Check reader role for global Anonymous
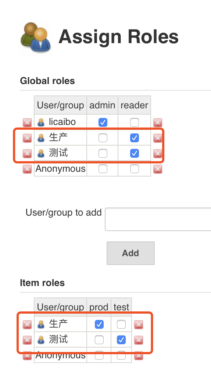This screenshot has height=387, width=211. click(135, 169)
